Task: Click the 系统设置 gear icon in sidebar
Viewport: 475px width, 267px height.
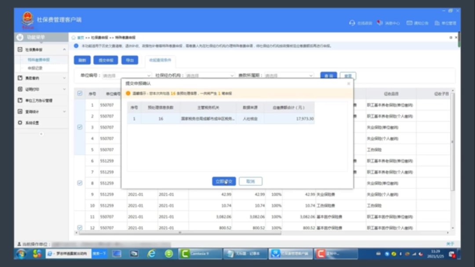Action: coord(20,123)
